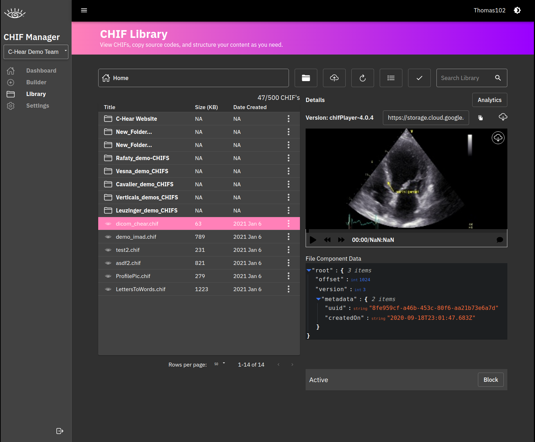The image size is (535, 442).
Task: Sort by Title column header
Action: tap(110, 107)
